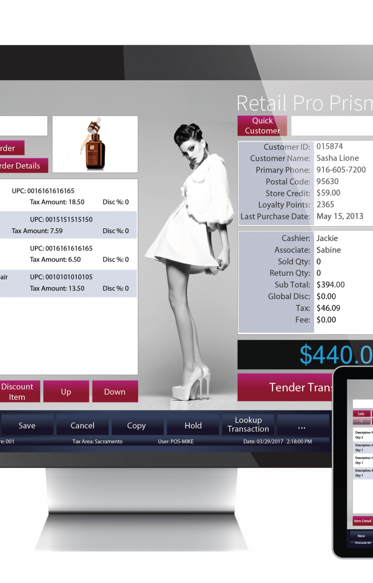
Task: Put the transaction on Hold
Action: pyautogui.click(x=193, y=425)
